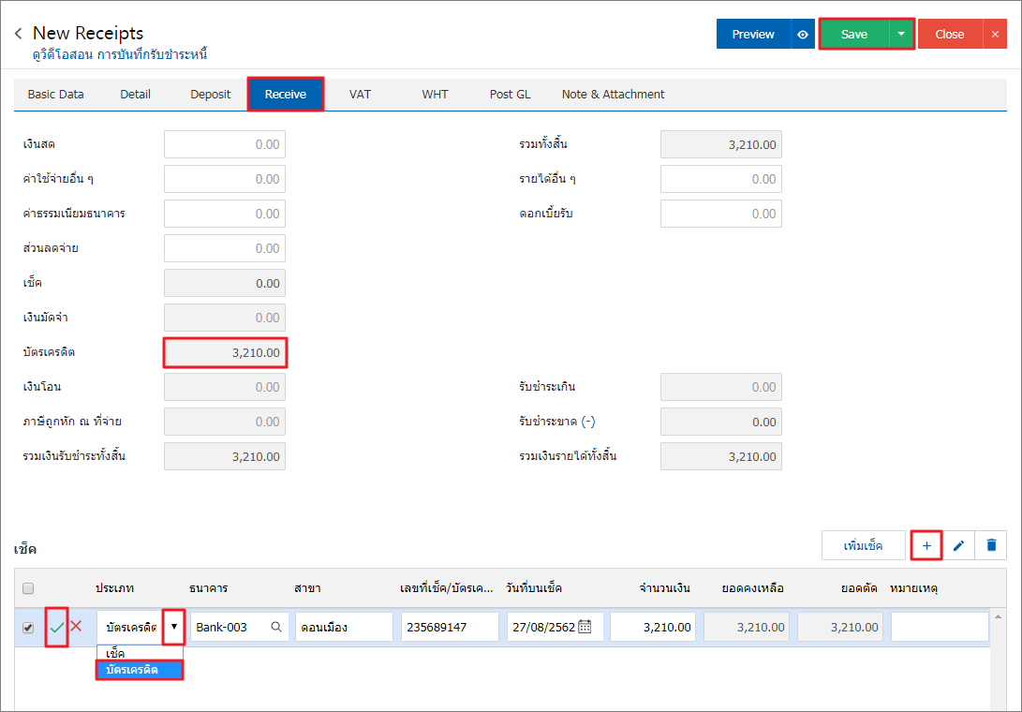Screen dimensions: 1022x712
Task: Open the VAT tab
Action: click(360, 95)
